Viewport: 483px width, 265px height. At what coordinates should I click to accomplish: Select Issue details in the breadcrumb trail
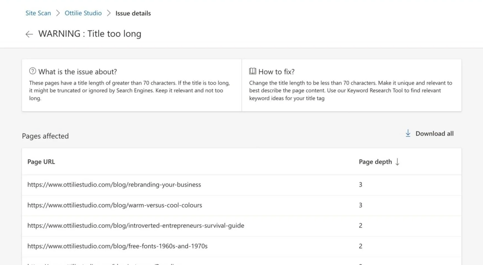[x=133, y=13]
